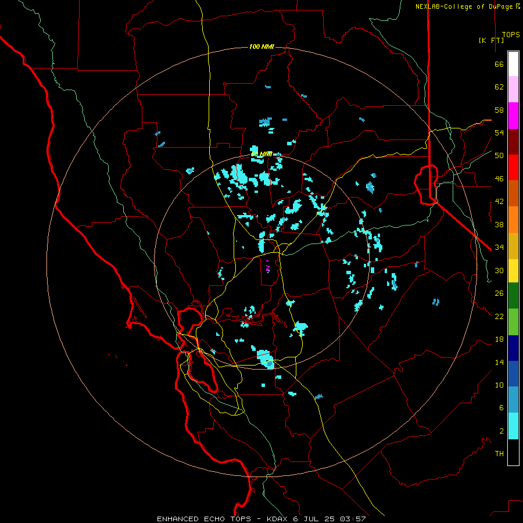Click the magenta echo near the radar center
This screenshot has height=523, width=523.
(267, 268)
